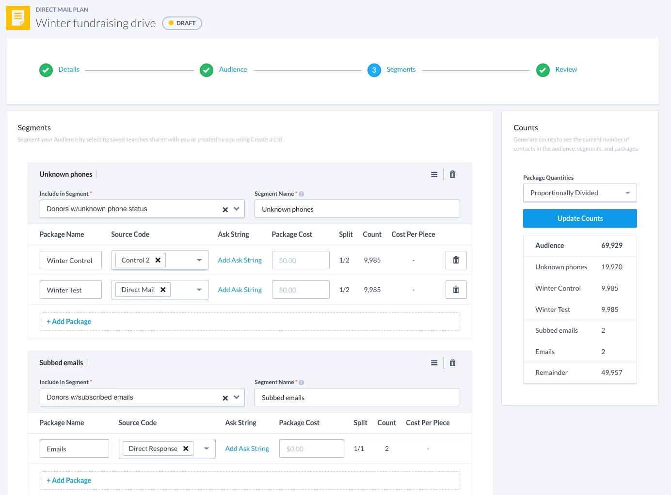This screenshot has height=495, width=671.
Task: Edit the Subbed emails Segment Name input
Action: pos(357,397)
